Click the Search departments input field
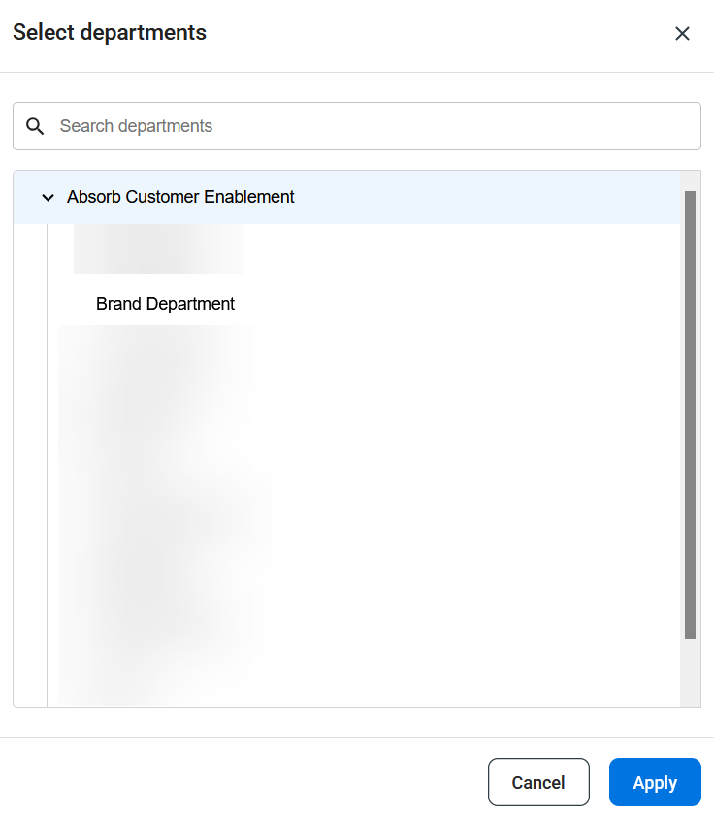 point(357,126)
